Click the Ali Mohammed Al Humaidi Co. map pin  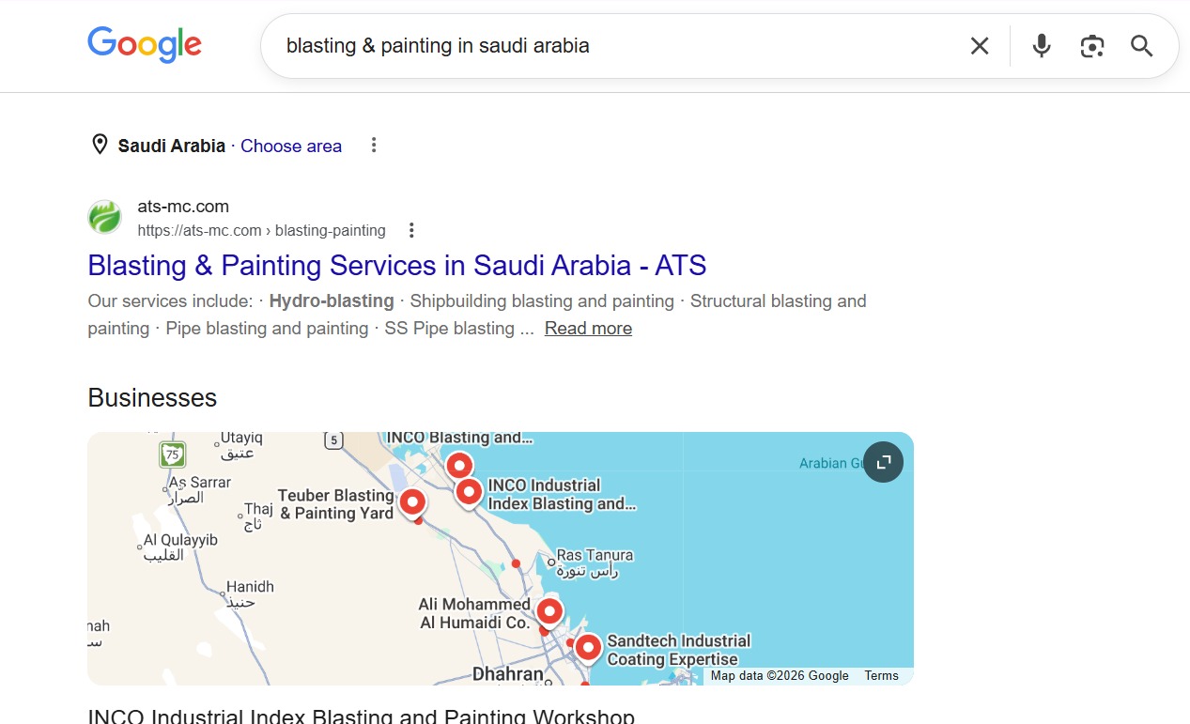point(549,612)
